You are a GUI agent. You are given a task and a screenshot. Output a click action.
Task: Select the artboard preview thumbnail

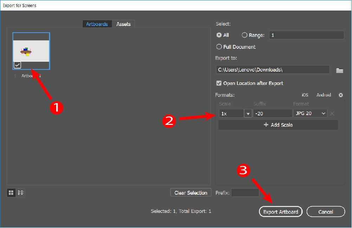31,51
